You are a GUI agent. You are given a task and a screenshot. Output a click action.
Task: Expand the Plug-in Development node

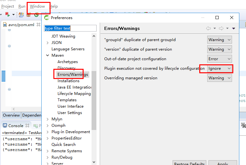coord(48,132)
